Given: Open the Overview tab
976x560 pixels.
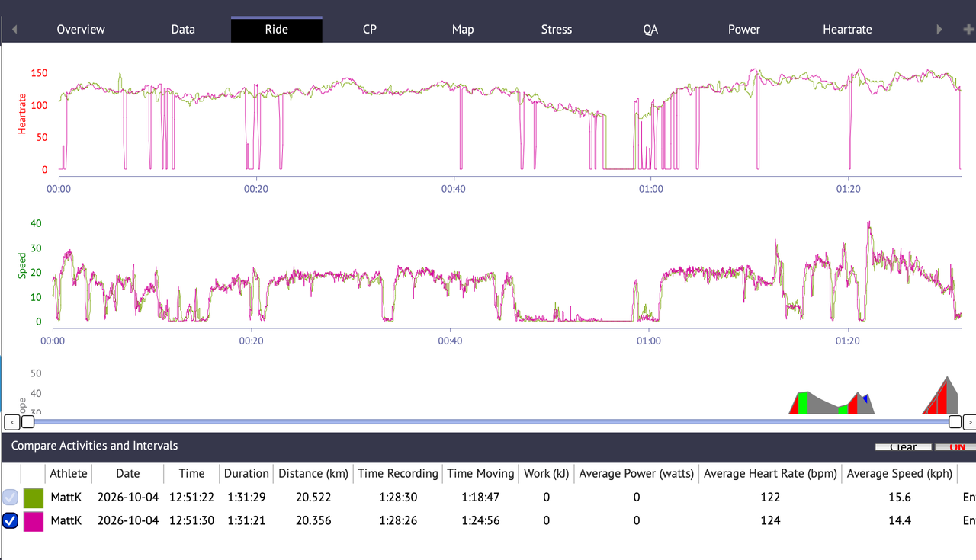Looking at the screenshot, I should pos(81,30).
